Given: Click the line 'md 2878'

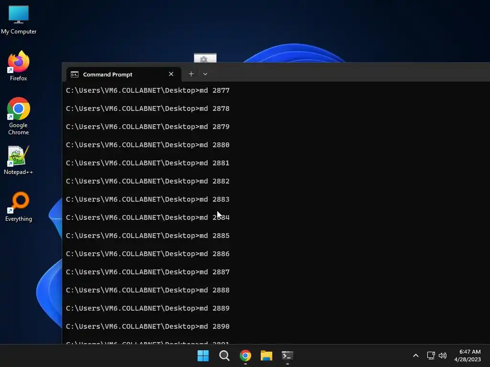Looking at the screenshot, I should [147, 108].
